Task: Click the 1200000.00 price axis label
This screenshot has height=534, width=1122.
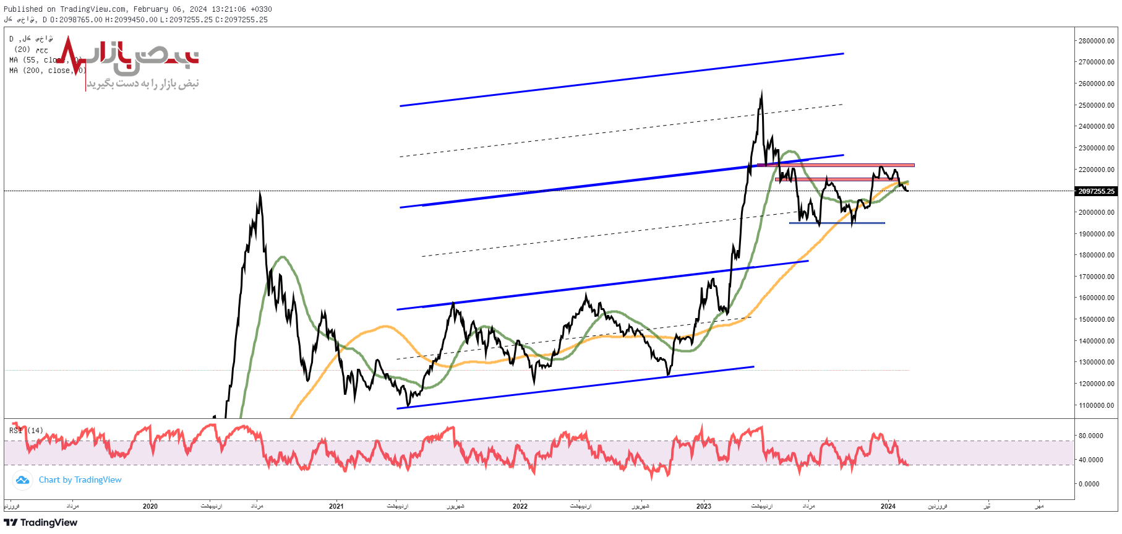Action: [x=1096, y=384]
